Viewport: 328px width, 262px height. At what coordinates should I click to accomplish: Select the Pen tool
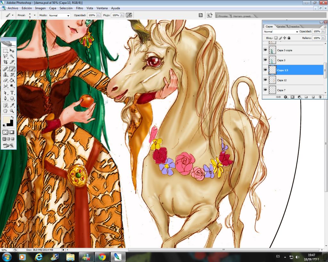coord(5,98)
